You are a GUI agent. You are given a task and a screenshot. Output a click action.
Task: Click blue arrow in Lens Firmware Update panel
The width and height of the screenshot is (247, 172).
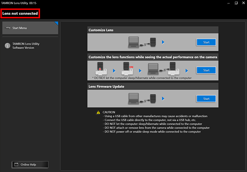(163, 98)
